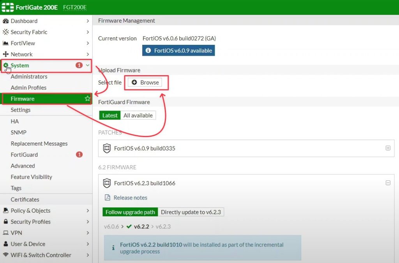Click the green checkmark next to v6.2.2
This screenshot has height=263, width=399.
[129, 226]
